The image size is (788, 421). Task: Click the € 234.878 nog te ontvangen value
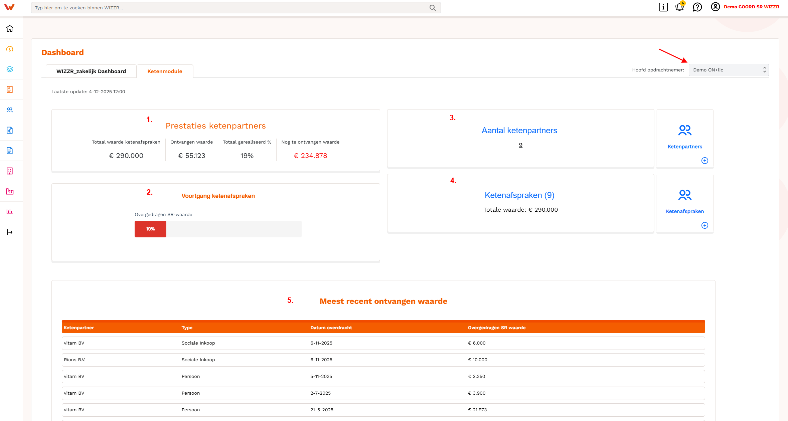[x=310, y=156]
